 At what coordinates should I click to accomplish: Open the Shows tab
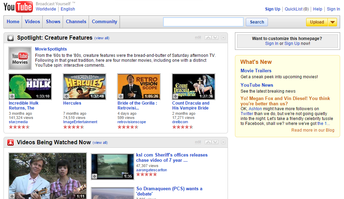tap(53, 22)
